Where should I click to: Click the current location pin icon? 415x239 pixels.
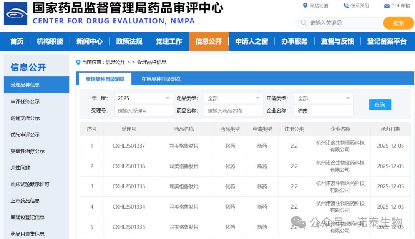(x=78, y=62)
